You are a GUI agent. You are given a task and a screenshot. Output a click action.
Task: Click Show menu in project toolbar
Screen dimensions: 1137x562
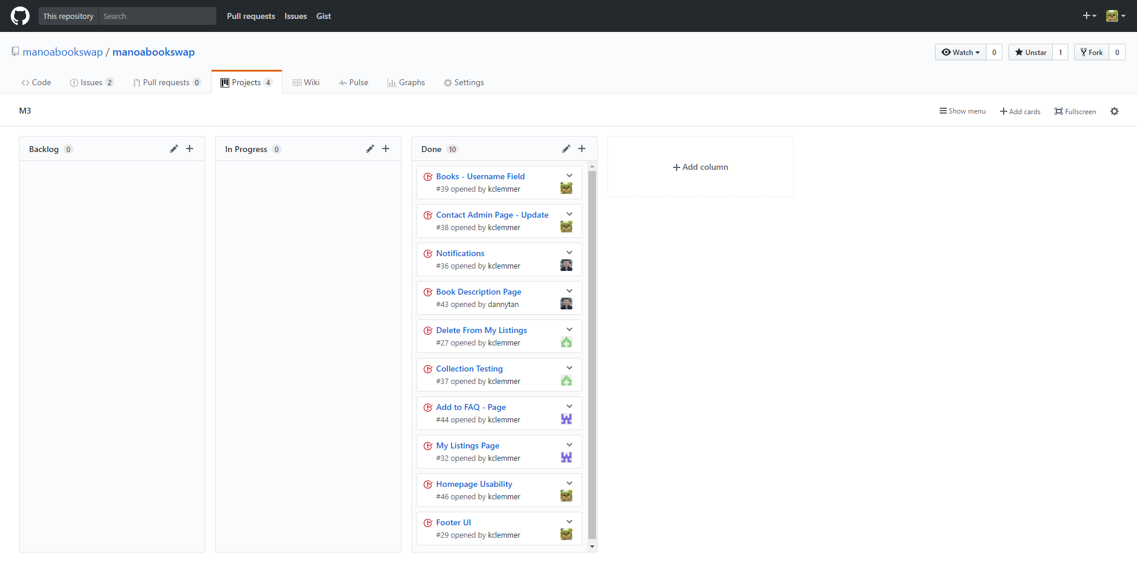click(x=962, y=111)
